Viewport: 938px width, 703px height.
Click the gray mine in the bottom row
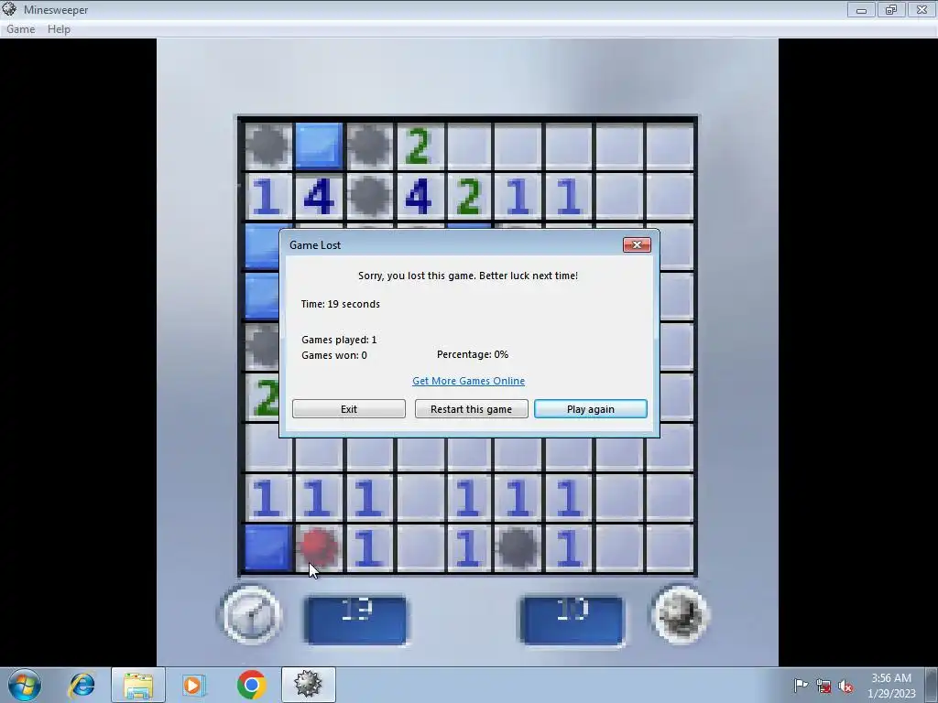pos(518,547)
